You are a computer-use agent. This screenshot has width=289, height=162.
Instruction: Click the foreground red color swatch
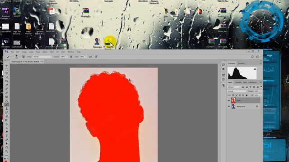(x=6, y=161)
